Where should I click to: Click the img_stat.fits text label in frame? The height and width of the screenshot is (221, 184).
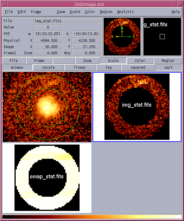click(x=137, y=105)
